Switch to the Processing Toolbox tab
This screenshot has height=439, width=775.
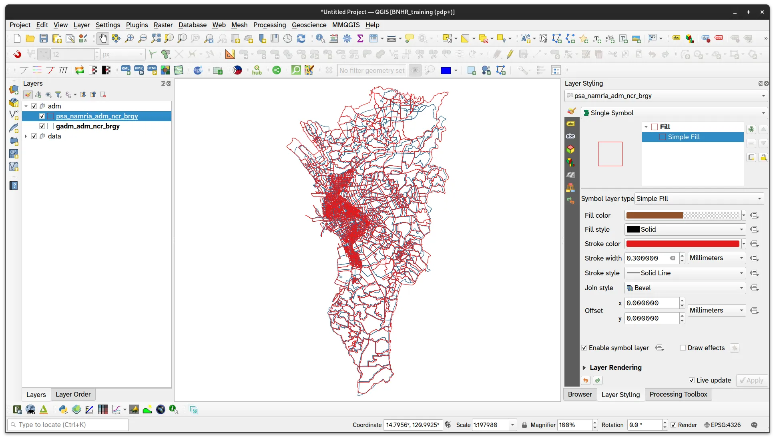678,394
